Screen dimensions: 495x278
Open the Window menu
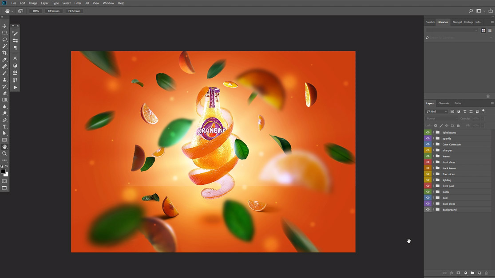click(108, 3)
